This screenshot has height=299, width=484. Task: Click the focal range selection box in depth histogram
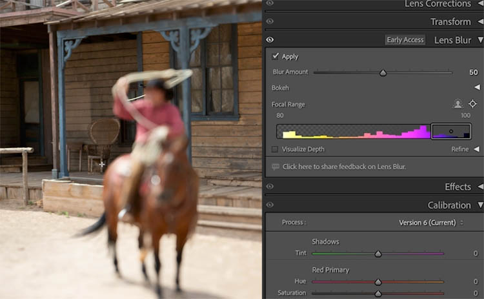[x=451, y=131]
